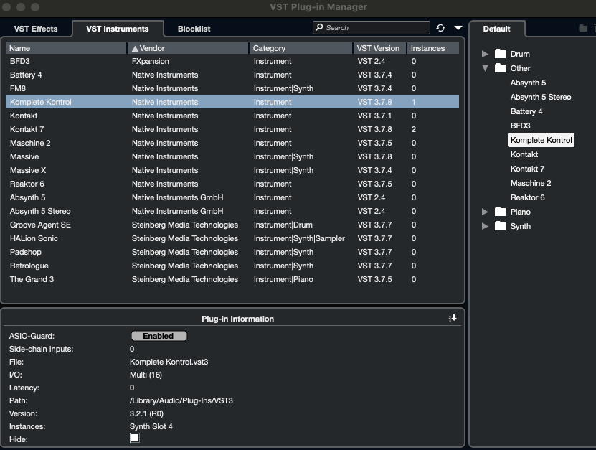Click the /Library/Audio/Plug-Ins/VST3 path text
Image resolution: width=596 pixels, height=450 pixels.
click(181, 400)
